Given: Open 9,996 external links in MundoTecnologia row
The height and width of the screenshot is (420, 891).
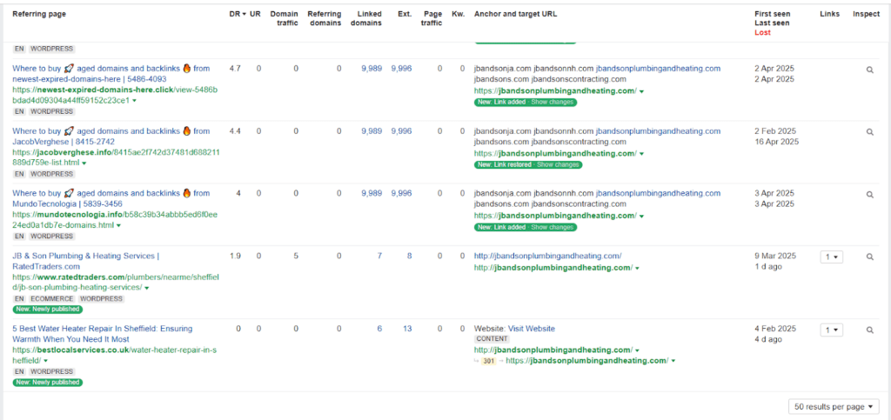Looking at the screenshot, I should 401,194.
